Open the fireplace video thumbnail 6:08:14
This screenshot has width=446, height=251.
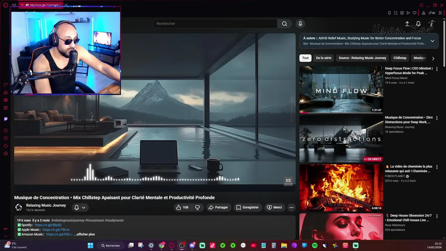pyautogui.click(x=341, y=188)
